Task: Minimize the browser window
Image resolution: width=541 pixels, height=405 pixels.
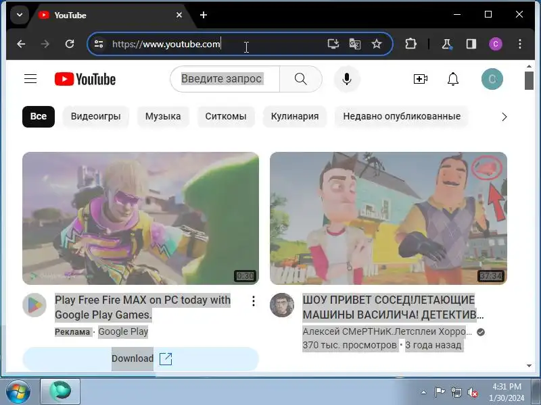Action: click(x=457, y=14)
